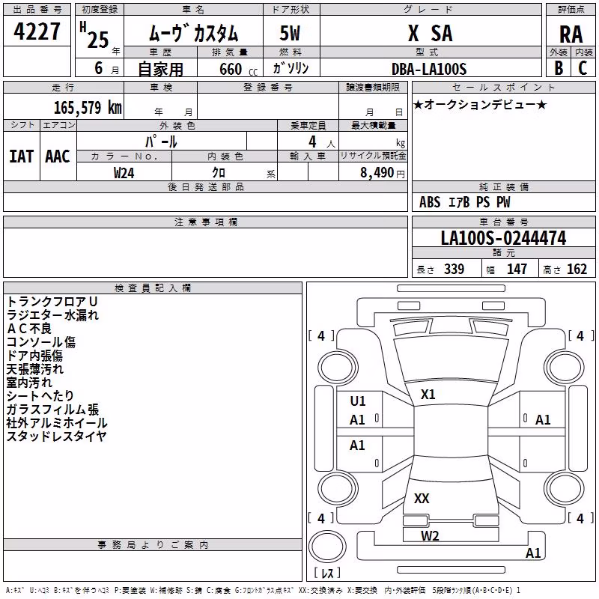The height and width of the screenshot is (599, 599).
Task: Select inspector note ガラスフィルム張
Action: click(x=52, y=410)
